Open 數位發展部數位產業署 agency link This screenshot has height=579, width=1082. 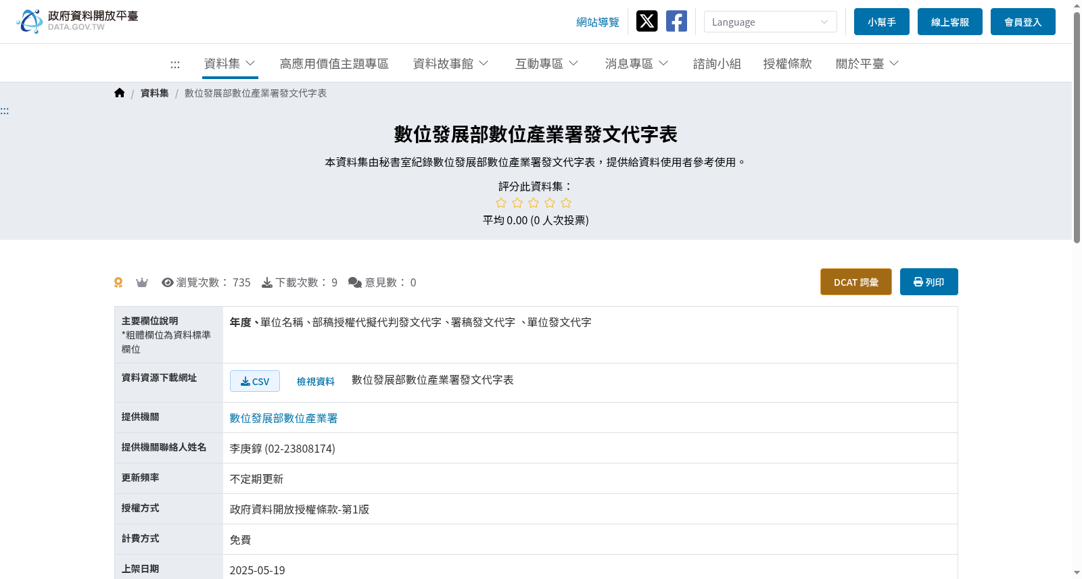[283, 418]
